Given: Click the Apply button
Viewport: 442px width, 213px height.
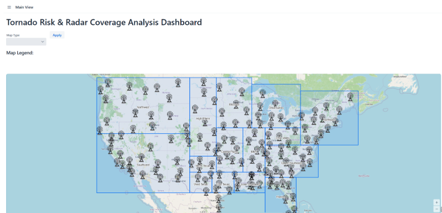Looking at the screenshot, I should click(x=57, y=35).
